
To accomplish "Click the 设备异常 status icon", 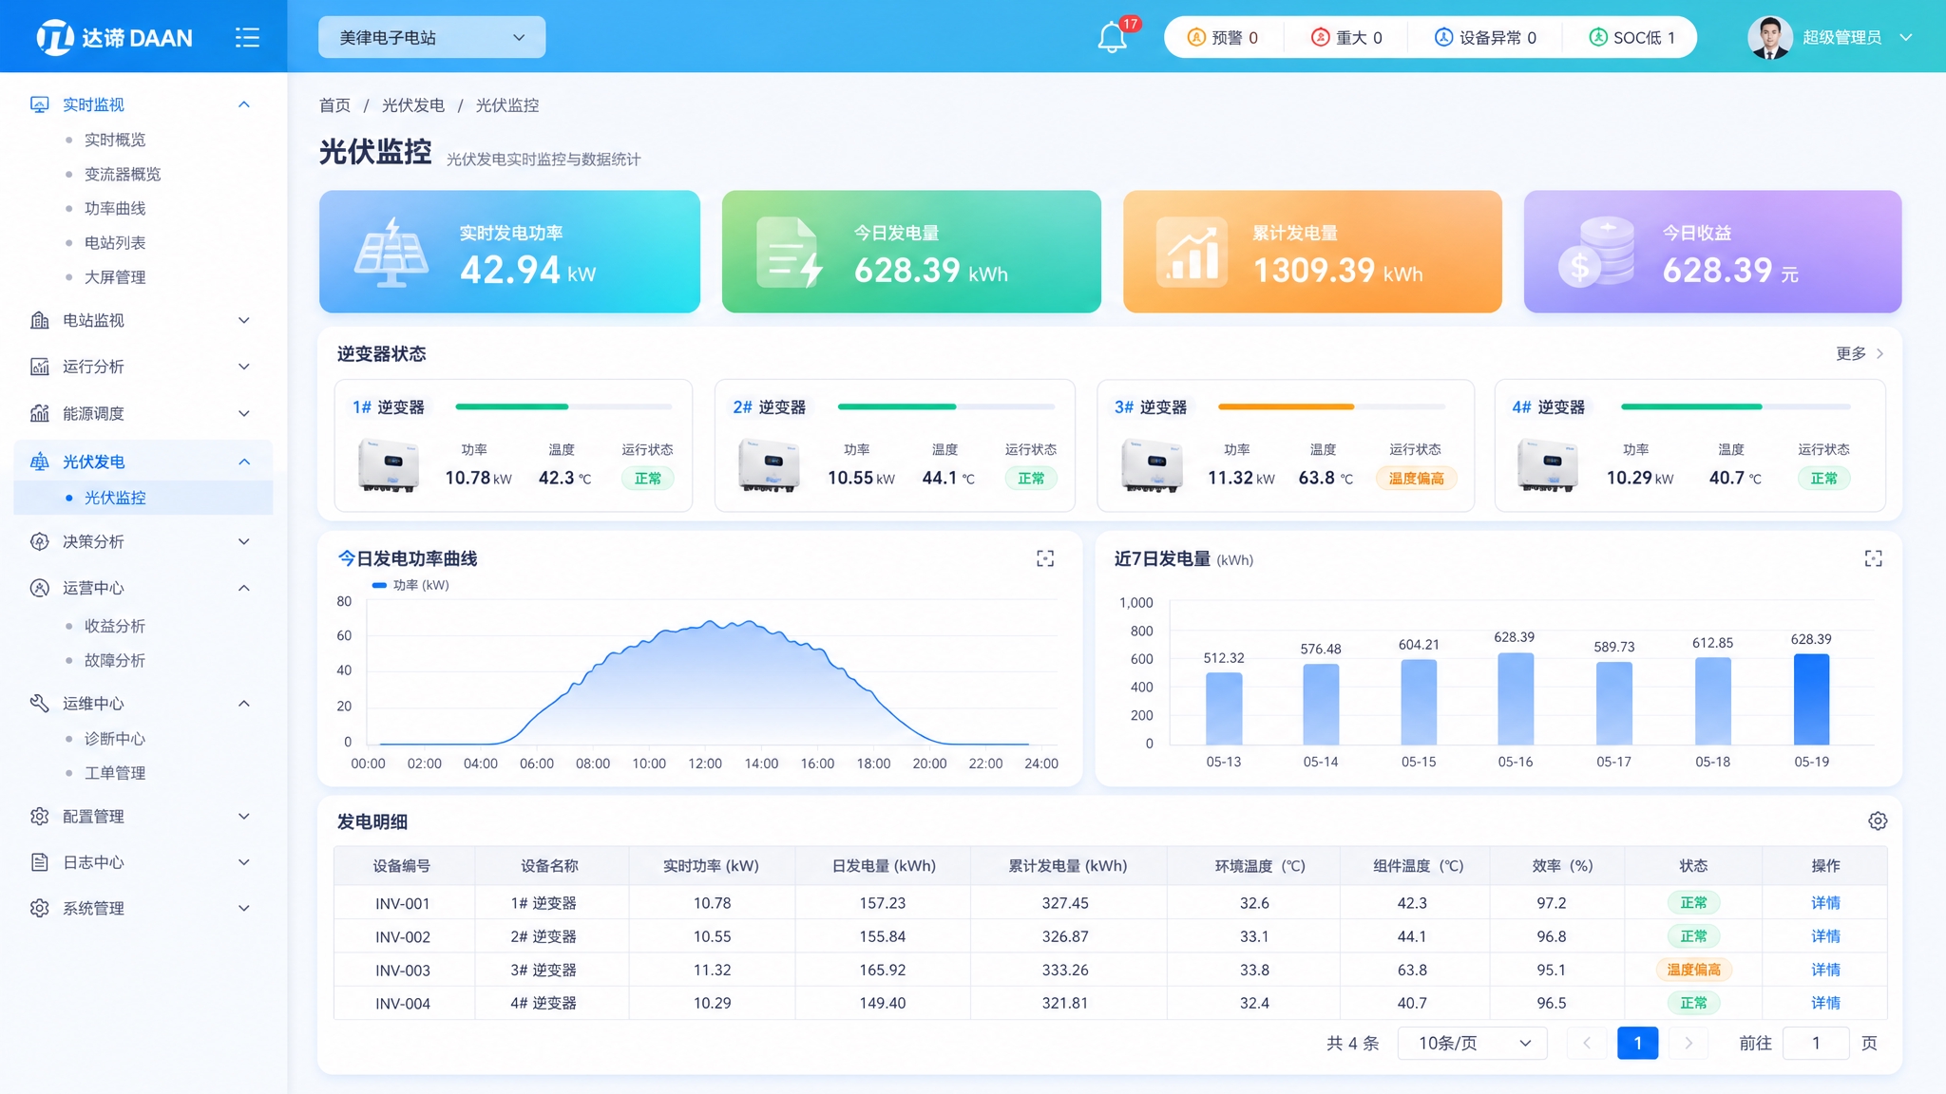I will 1443,37.
